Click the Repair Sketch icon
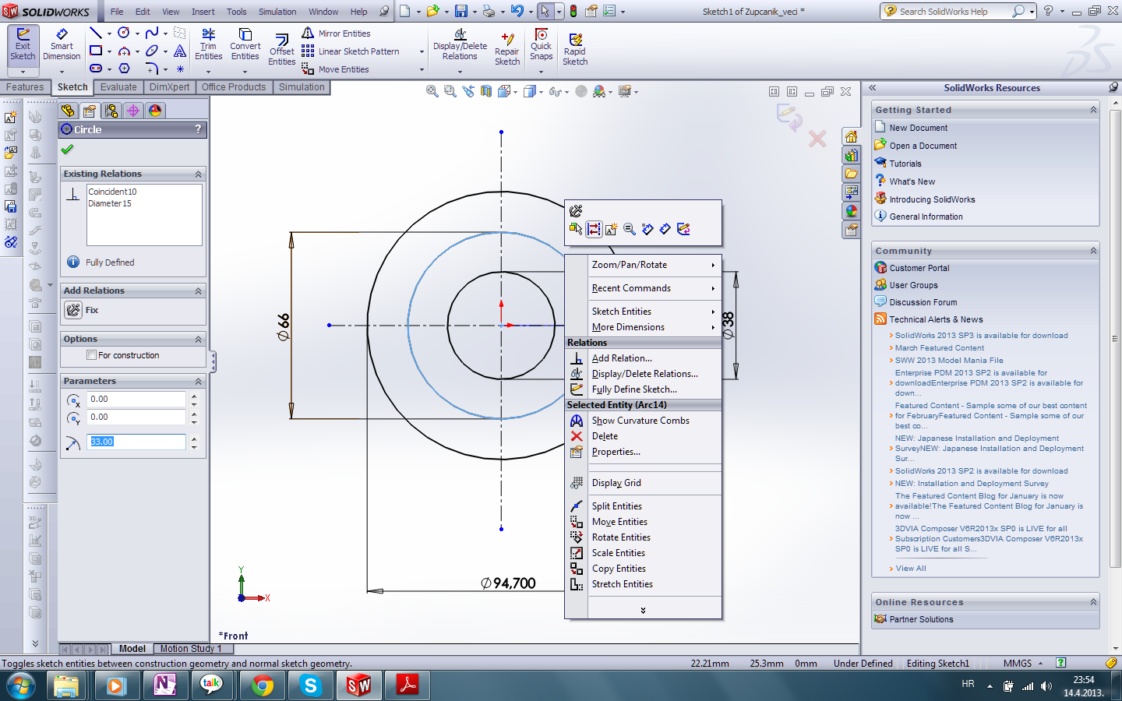This screenshot has width=1122, height=701. click(x=506, y=49)
